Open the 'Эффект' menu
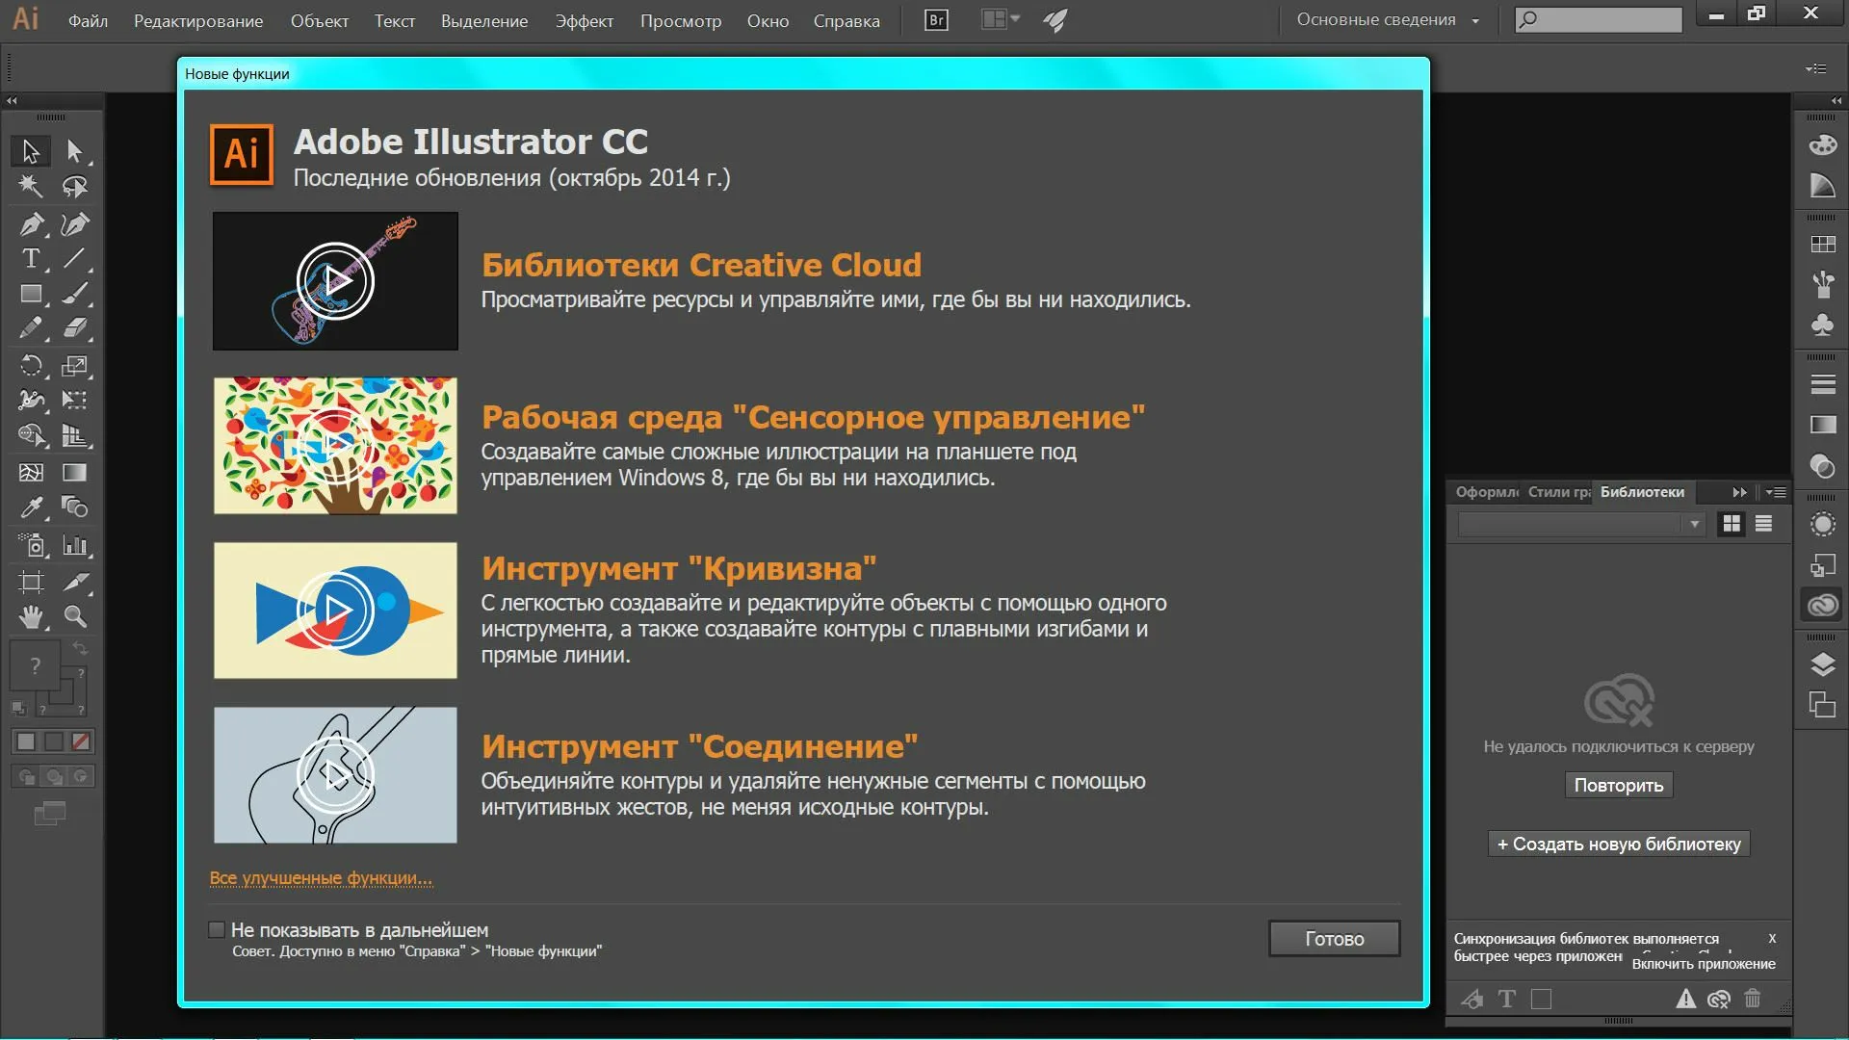Image resolution: width=1849 pixels, height=1040 pixels. click(584, 21)
